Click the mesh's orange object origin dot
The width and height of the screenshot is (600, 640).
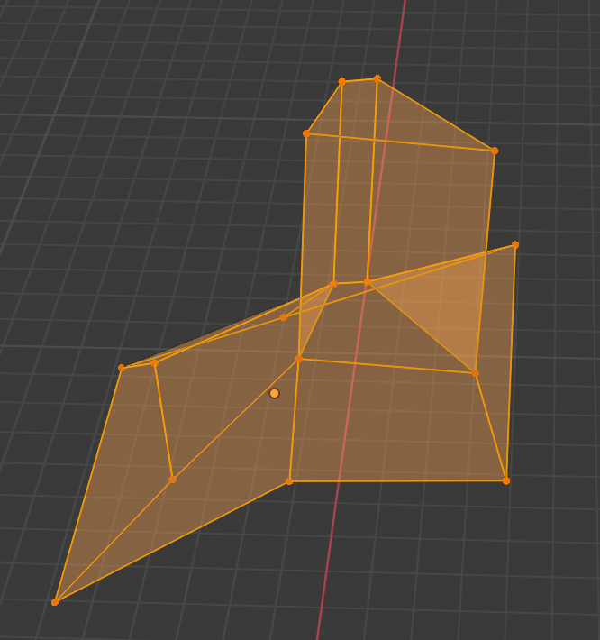(275, 394)
